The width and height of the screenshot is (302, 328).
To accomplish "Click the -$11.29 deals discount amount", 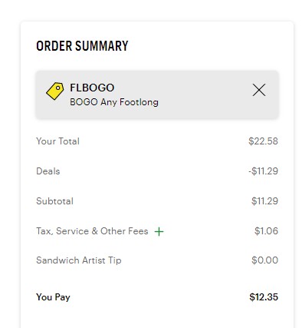I will pos(263,171).
